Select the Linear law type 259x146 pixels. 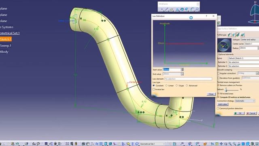pyautogui.click(x=166, y=86)
